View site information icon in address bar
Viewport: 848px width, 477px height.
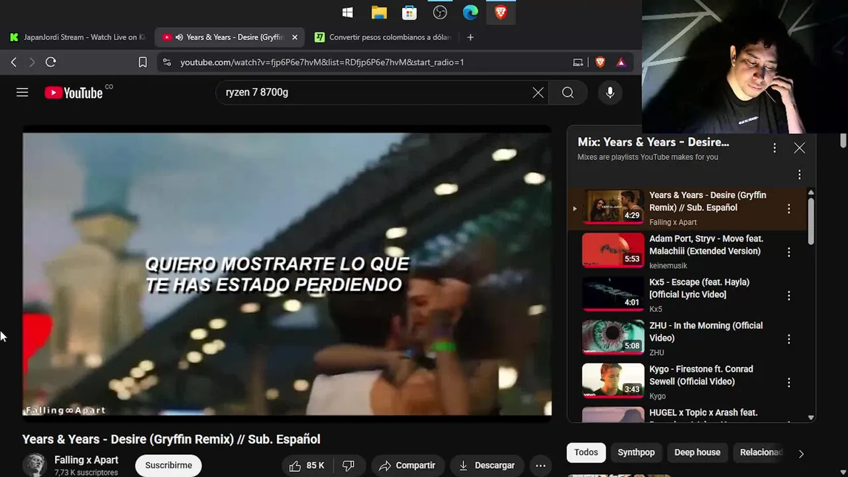(167, 62)
